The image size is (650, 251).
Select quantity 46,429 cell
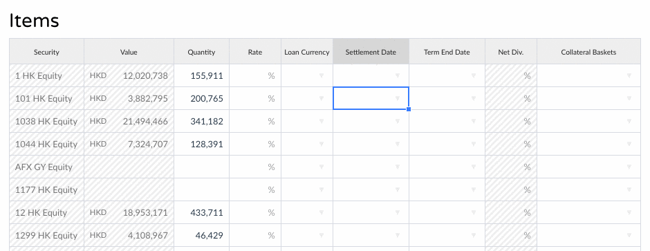(201, 235)
